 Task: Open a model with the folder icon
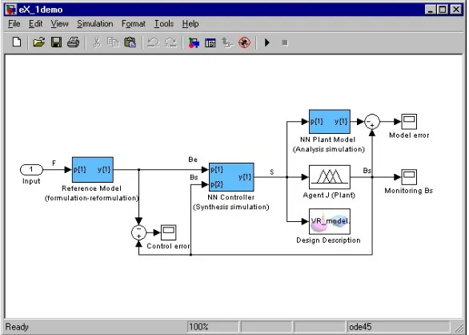[38, 42]
